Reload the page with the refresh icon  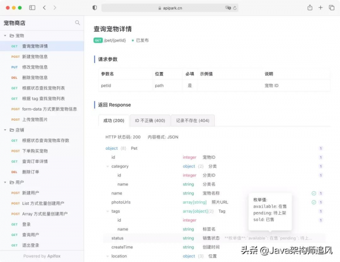pyautogui.click(x=235, y=8)
